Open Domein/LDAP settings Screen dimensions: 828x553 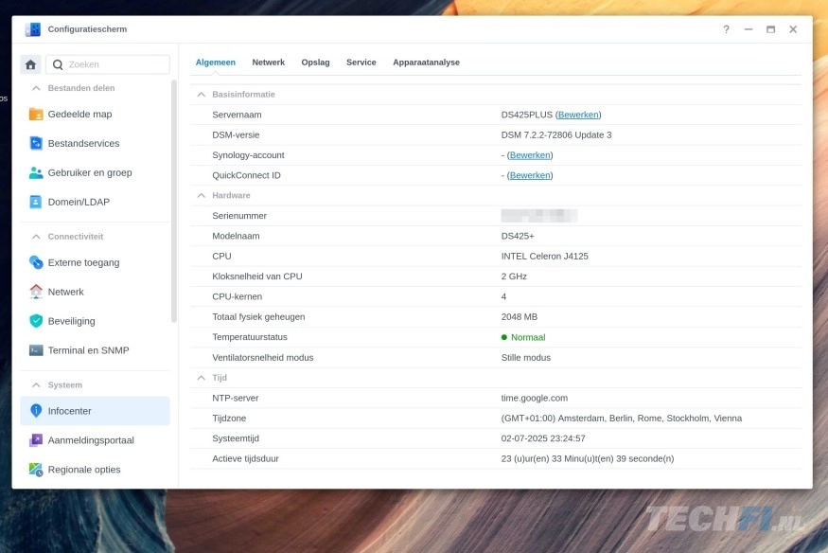[x=95, y=202]
